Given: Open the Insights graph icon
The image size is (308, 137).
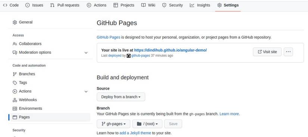Looking at the screenshot, I should pyautogui.click(x=192, y=5).
